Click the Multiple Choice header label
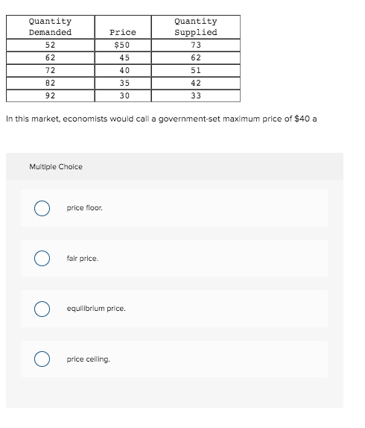The width and height of the screenshot is (365, 428). 56,167
